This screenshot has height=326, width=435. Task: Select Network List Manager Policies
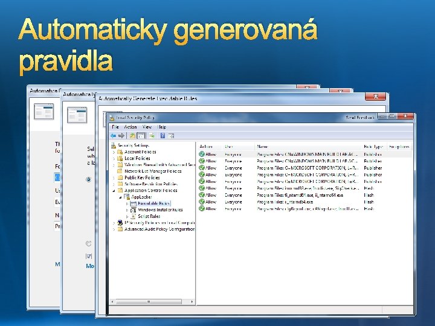(153, 171)
